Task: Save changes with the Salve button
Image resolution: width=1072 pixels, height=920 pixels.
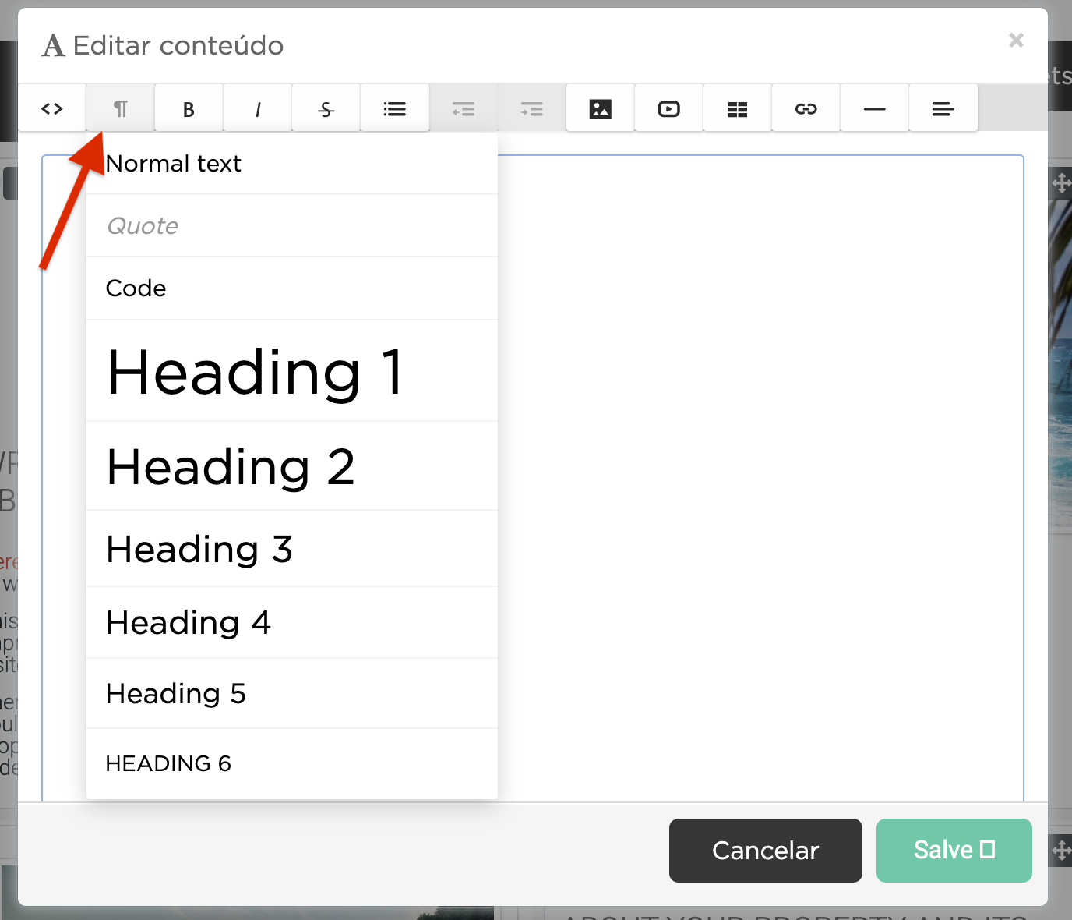Action: [954, 850]
